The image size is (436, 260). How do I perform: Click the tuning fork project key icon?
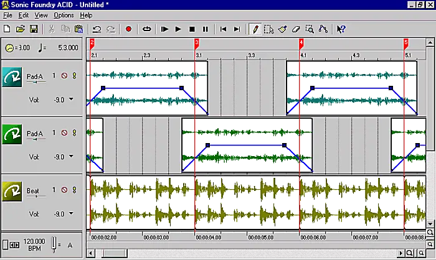pyautogui.click(x=54, y=244)
